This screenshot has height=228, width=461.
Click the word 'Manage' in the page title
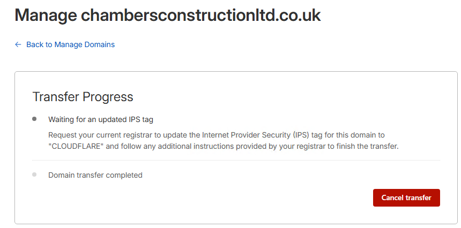pyautogui.click(x=45, y=15)
